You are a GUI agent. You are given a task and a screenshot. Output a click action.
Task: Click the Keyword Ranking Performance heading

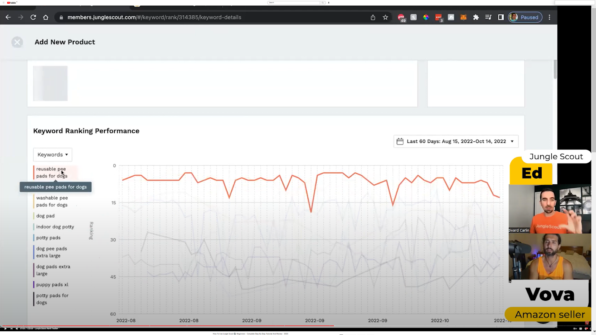click(86, 131)
